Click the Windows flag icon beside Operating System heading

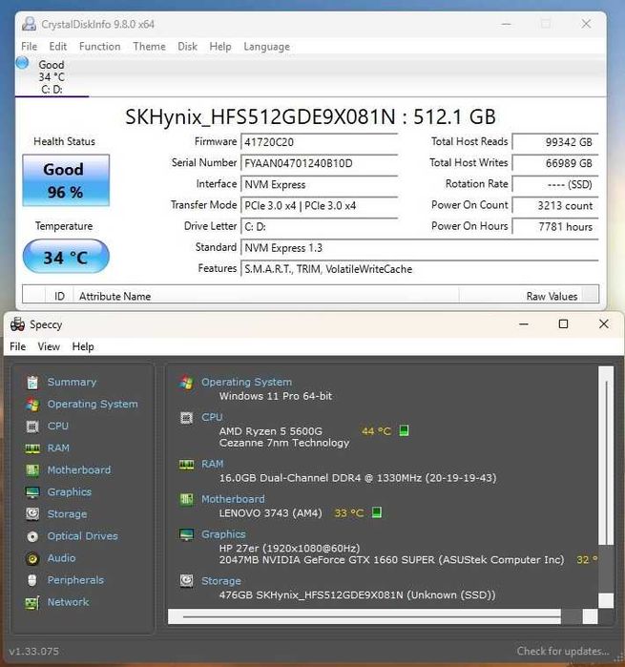click(186, 382)
